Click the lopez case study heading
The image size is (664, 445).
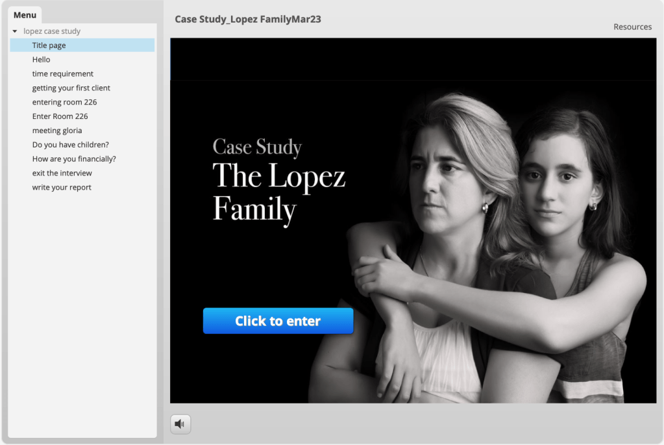tap(52, 31)
